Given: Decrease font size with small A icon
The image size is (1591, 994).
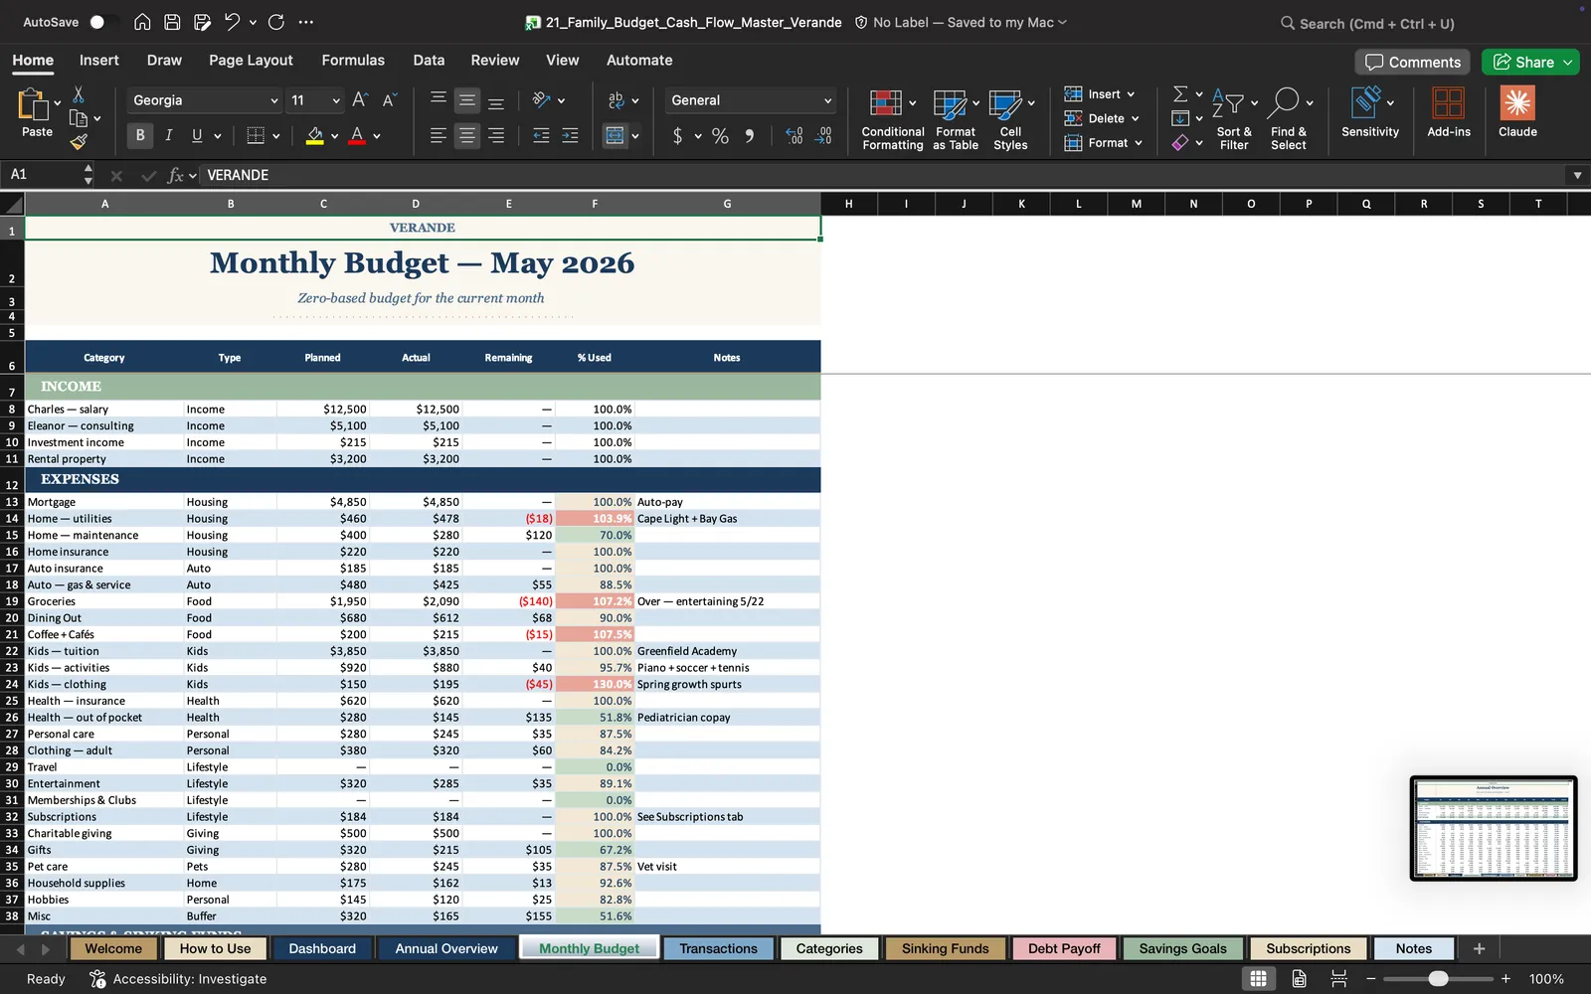Looking at the screenshot, I should pos(389,99).
